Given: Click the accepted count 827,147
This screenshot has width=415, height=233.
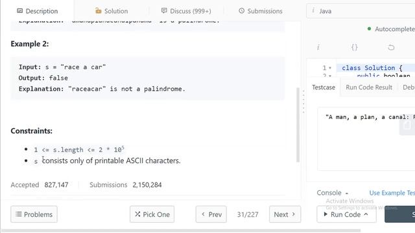Looking at the screenshot, I should coord(56,185).
